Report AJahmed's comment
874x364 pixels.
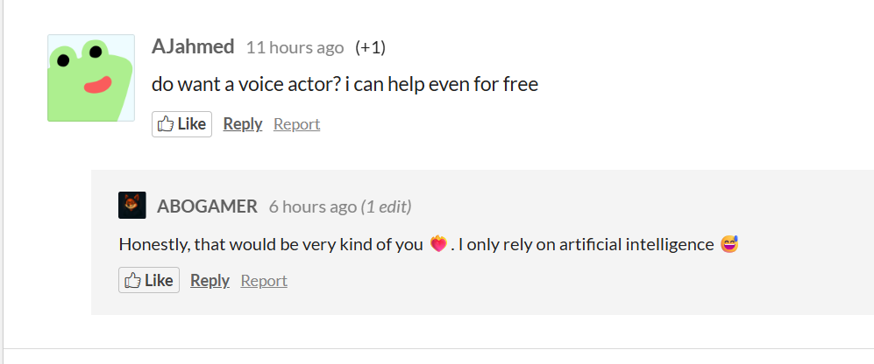click(x=296, y=124)
